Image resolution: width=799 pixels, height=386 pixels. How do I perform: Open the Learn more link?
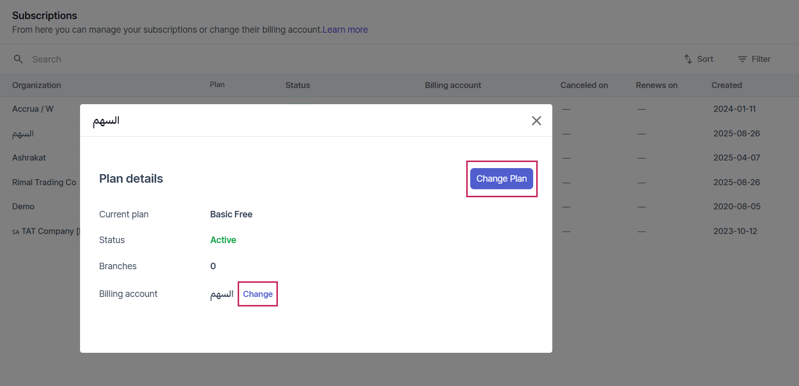pyautogui.click(x=345, y=30)
